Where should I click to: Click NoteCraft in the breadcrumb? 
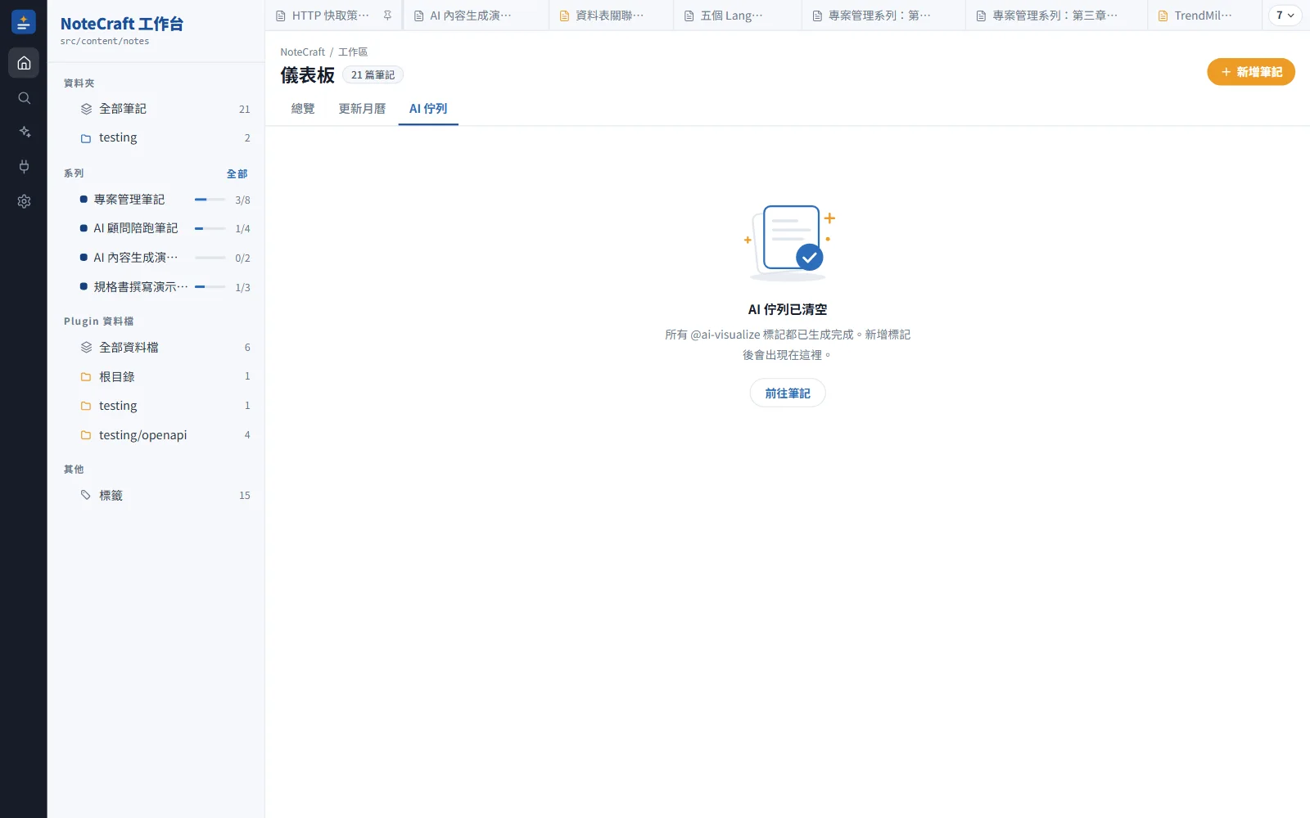pyautogui.click(x=303, y=52)
